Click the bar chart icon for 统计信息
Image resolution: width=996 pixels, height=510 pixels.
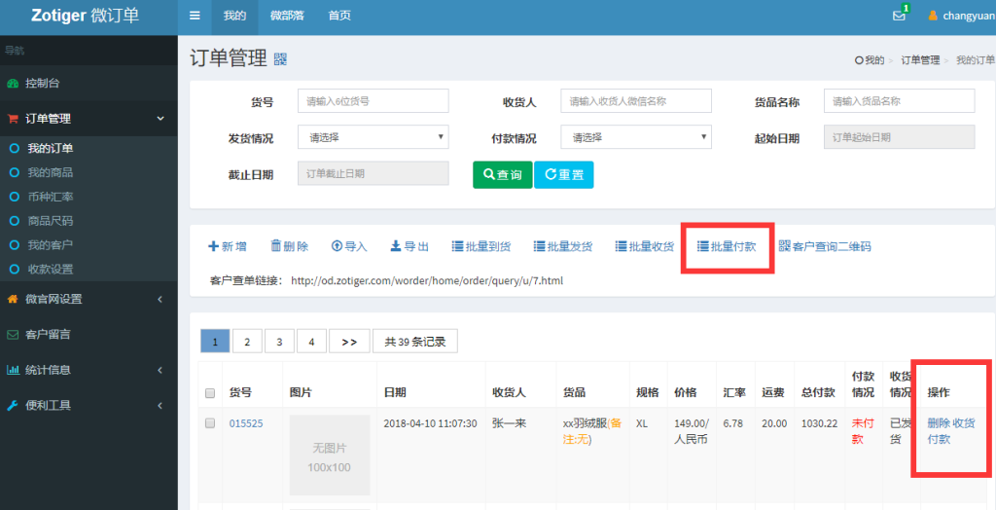[13, 370]
